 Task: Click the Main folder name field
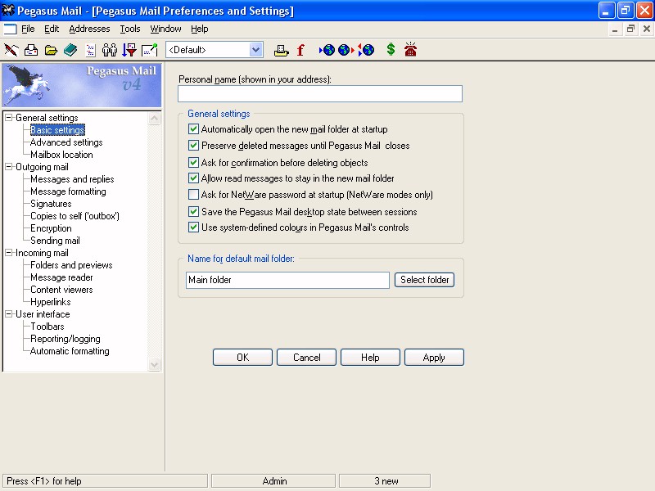coord(288,280)
